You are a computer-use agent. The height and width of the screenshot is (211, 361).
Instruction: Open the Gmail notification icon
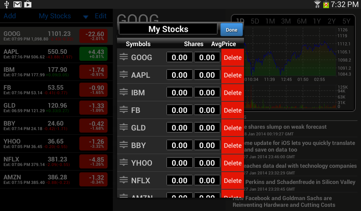[17, 4]
